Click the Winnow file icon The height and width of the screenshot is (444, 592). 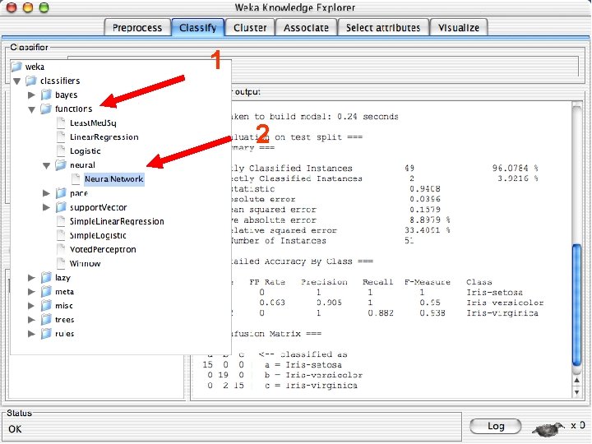pyautogui.click(x=61, y=263)
